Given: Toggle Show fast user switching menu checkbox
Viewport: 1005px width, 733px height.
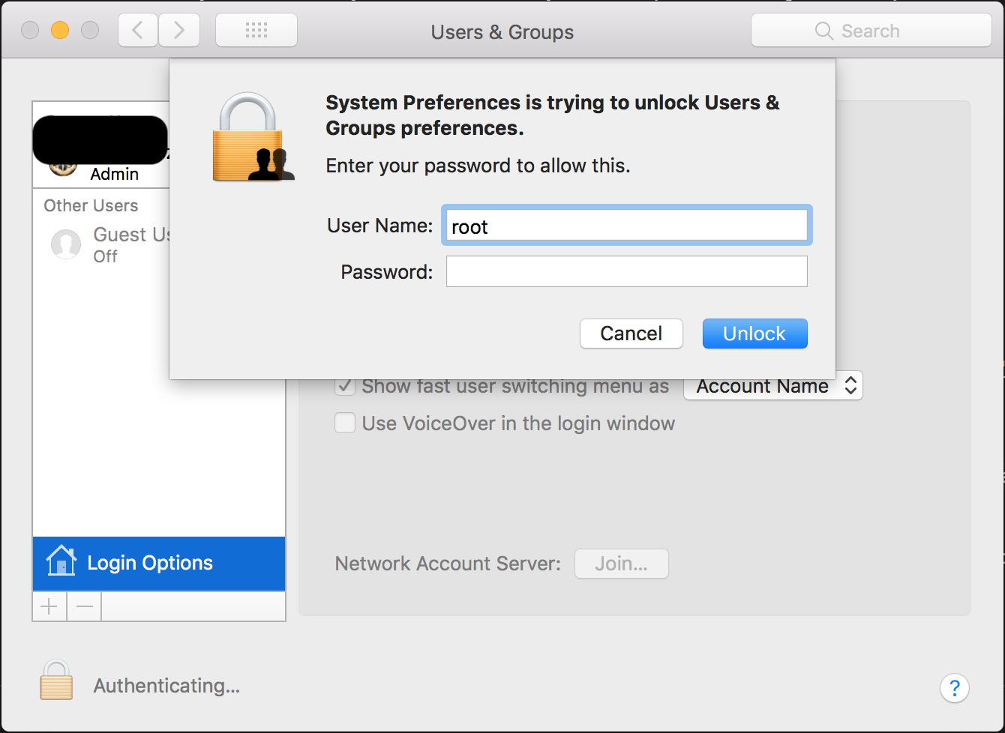Looking at the screenshot, I should (x=345, y=386).
